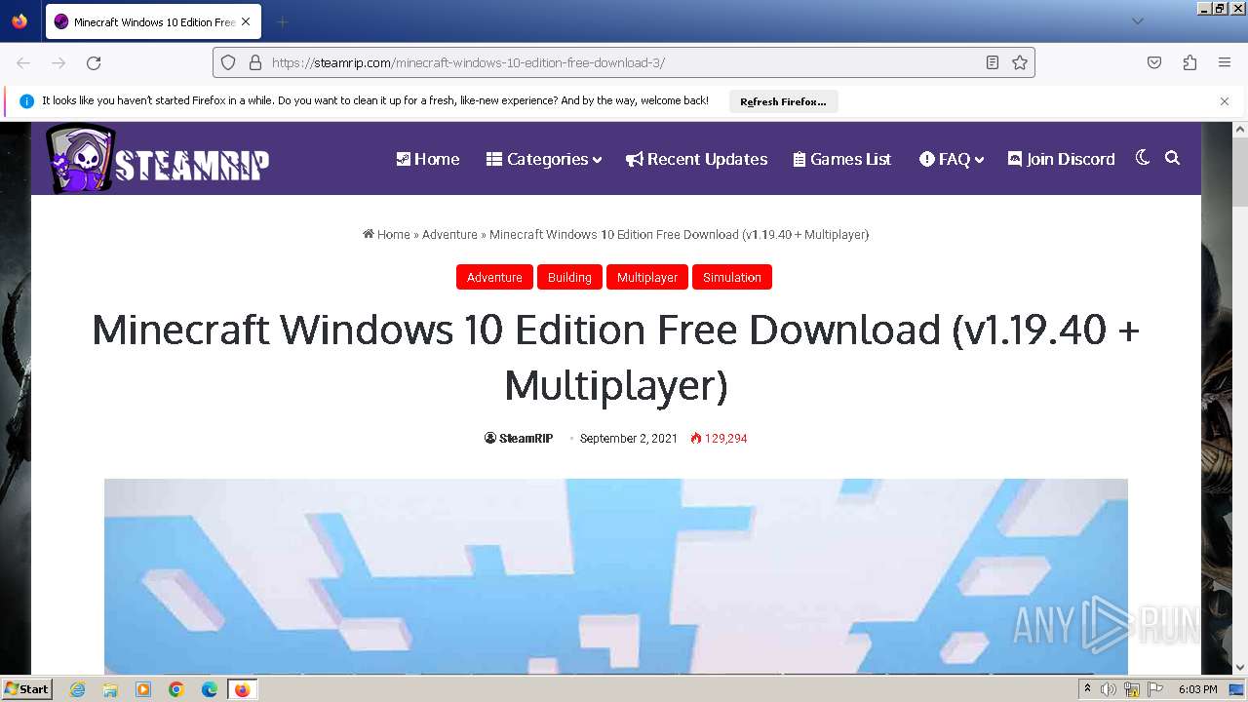Click the URL address field
The image size is (1248, 702).
pos(624,62)
